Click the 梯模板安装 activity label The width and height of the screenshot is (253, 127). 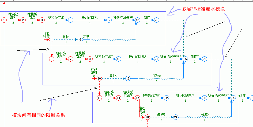pos(56,17)
